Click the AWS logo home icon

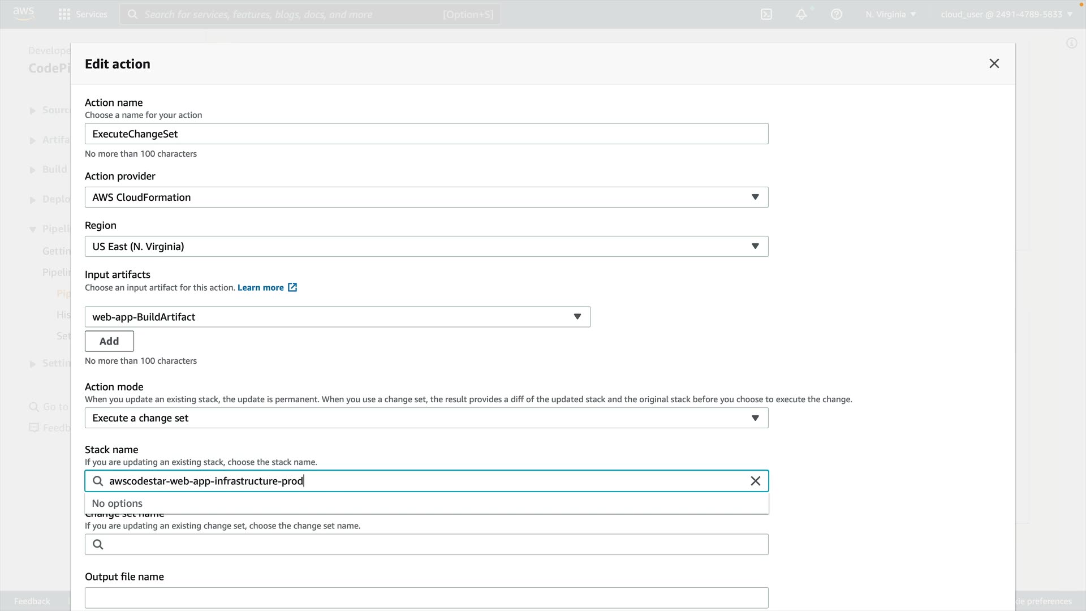[24, 14]
